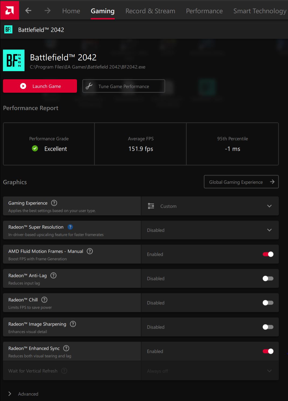Open help for AMD Fluid Motion Frames
Viewport: 288px width, 401px height.
(x=90, y=251)
